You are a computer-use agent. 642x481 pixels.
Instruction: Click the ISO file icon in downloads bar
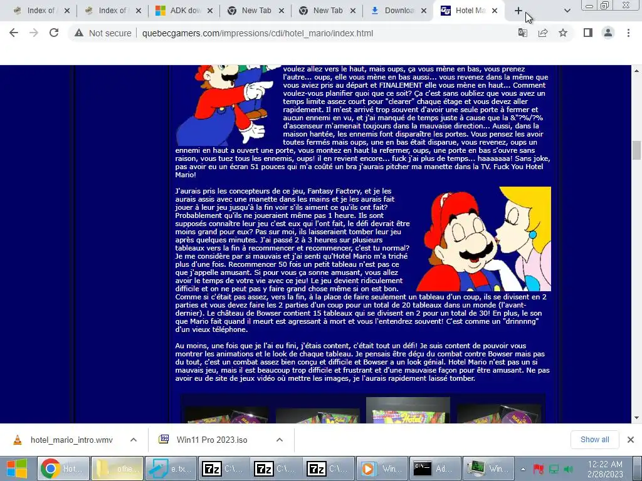(x=164, y=440)
